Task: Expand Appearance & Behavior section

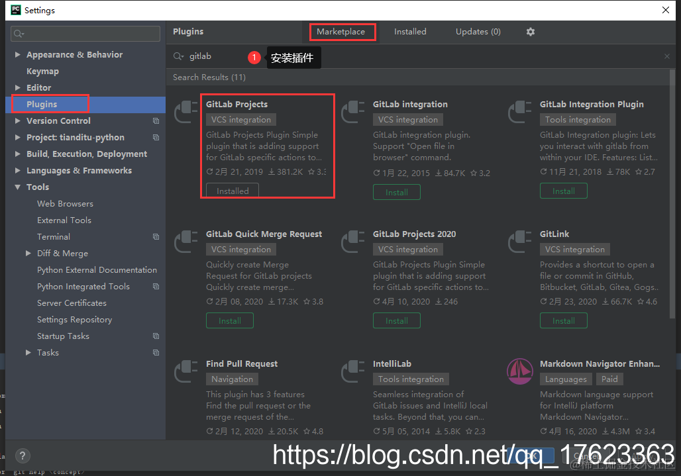Action: 17,54
